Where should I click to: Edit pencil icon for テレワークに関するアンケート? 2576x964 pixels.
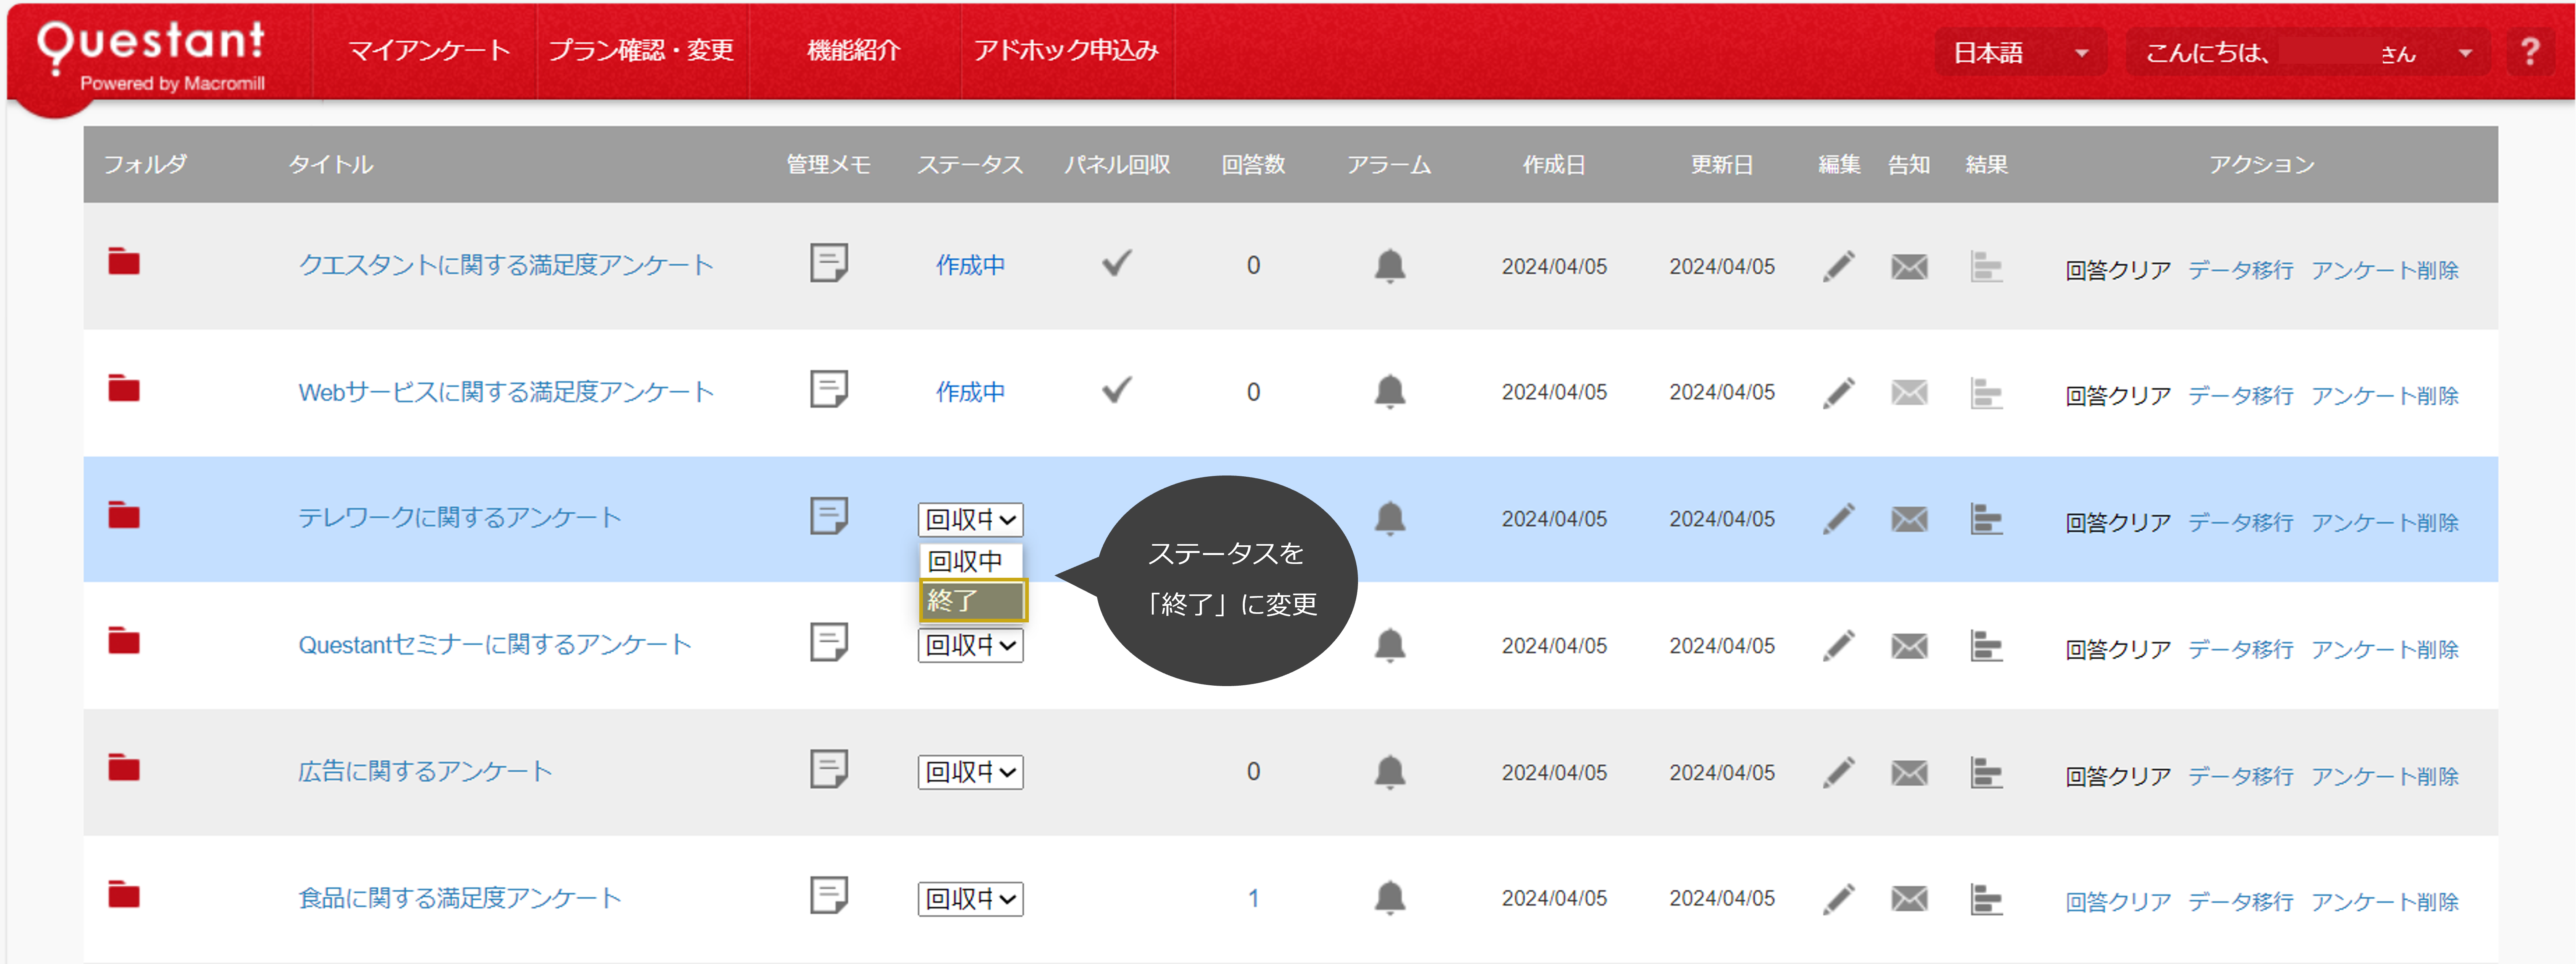(1839, 519)
